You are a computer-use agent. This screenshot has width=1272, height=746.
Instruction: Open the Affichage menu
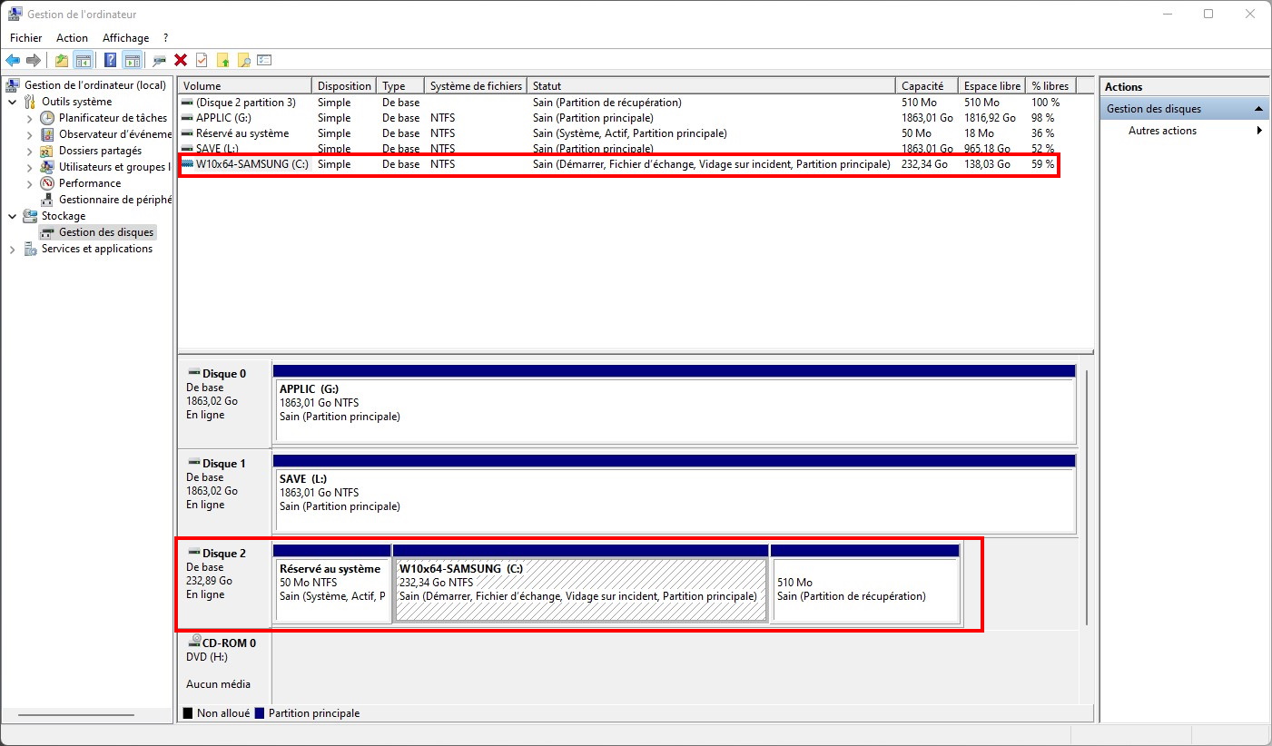point(125,38)
